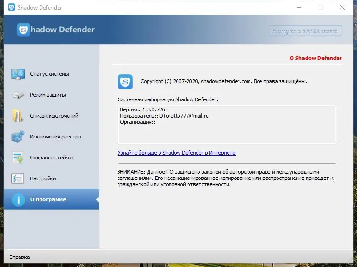Click Справка at the bottom
Viewport: 357px width, 267px height.
click(x=20, y=257)
